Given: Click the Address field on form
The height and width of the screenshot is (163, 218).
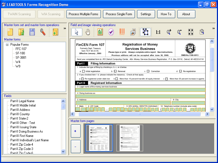Looking at the screenshot, I should pos(123,103).
